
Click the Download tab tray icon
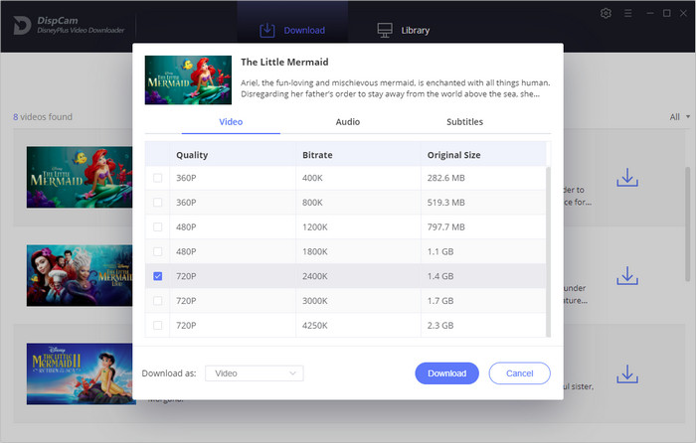tap(267, 30)
